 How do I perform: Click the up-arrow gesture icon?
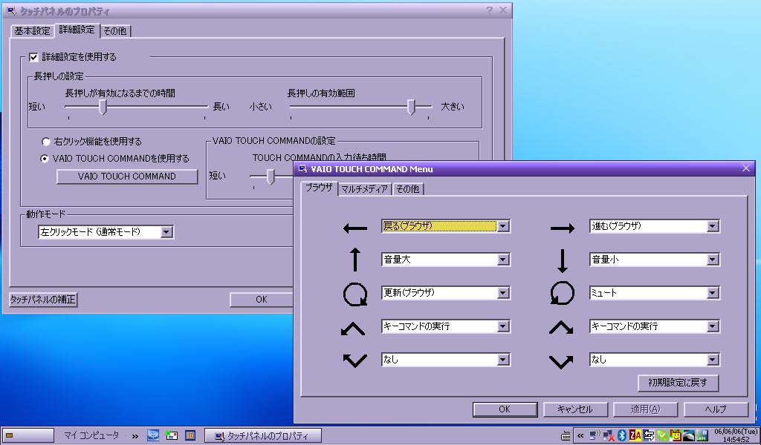354,260
